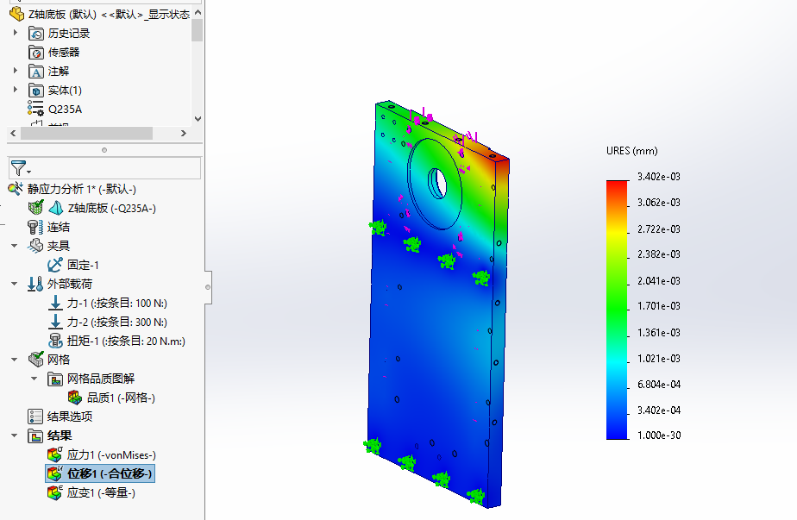Click the 历史记录 folder icon

[36, 34]
